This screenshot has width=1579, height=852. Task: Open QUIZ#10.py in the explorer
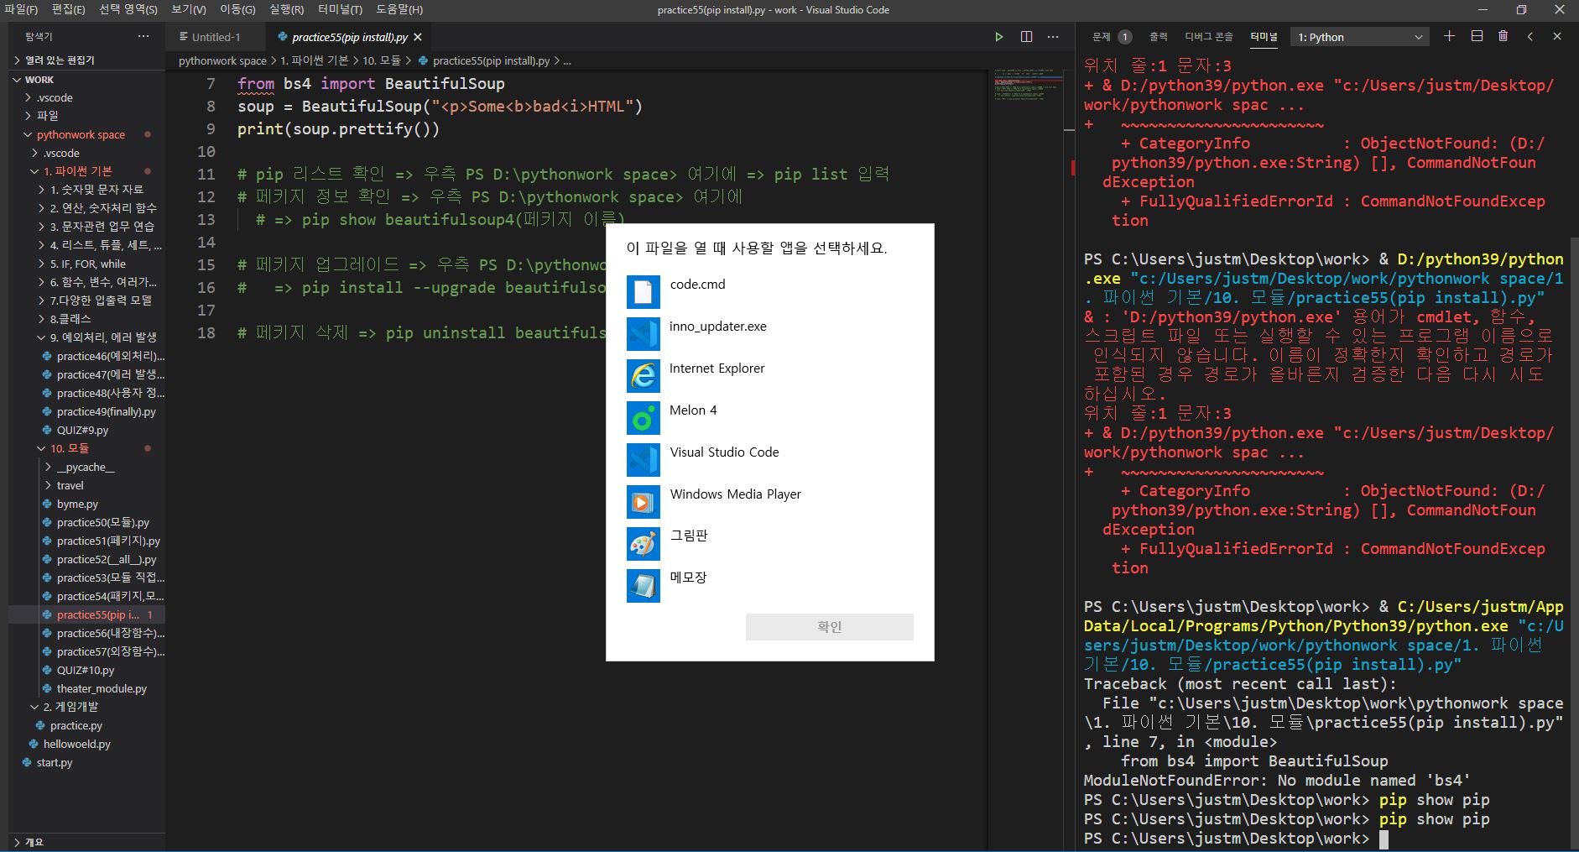(85, 670)
